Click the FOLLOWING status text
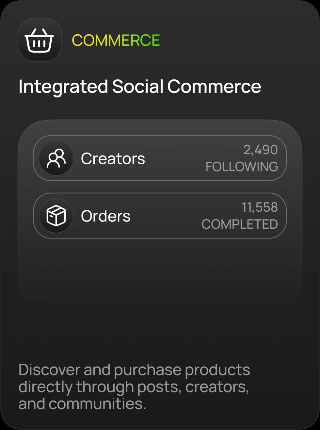This screenshot has width=320, height=430. [x=242, y=167]
